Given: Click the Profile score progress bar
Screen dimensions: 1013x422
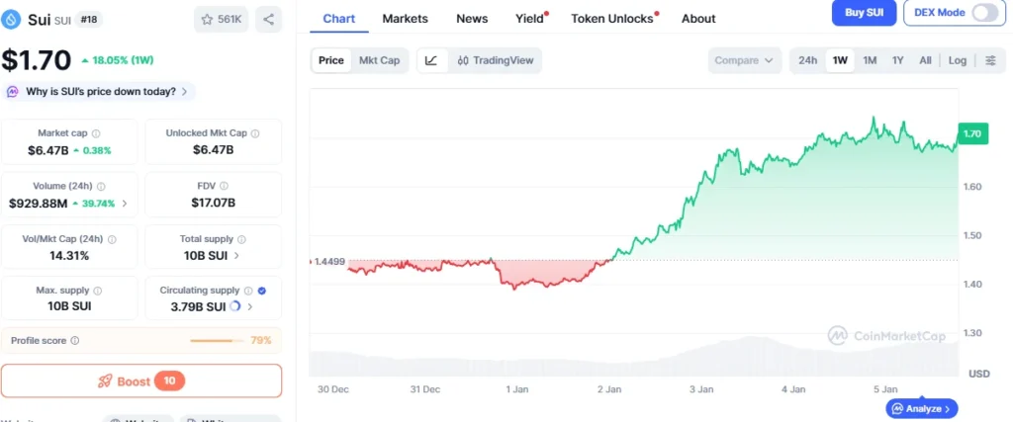Looking at the screenshot, I should tap(216, 341).
